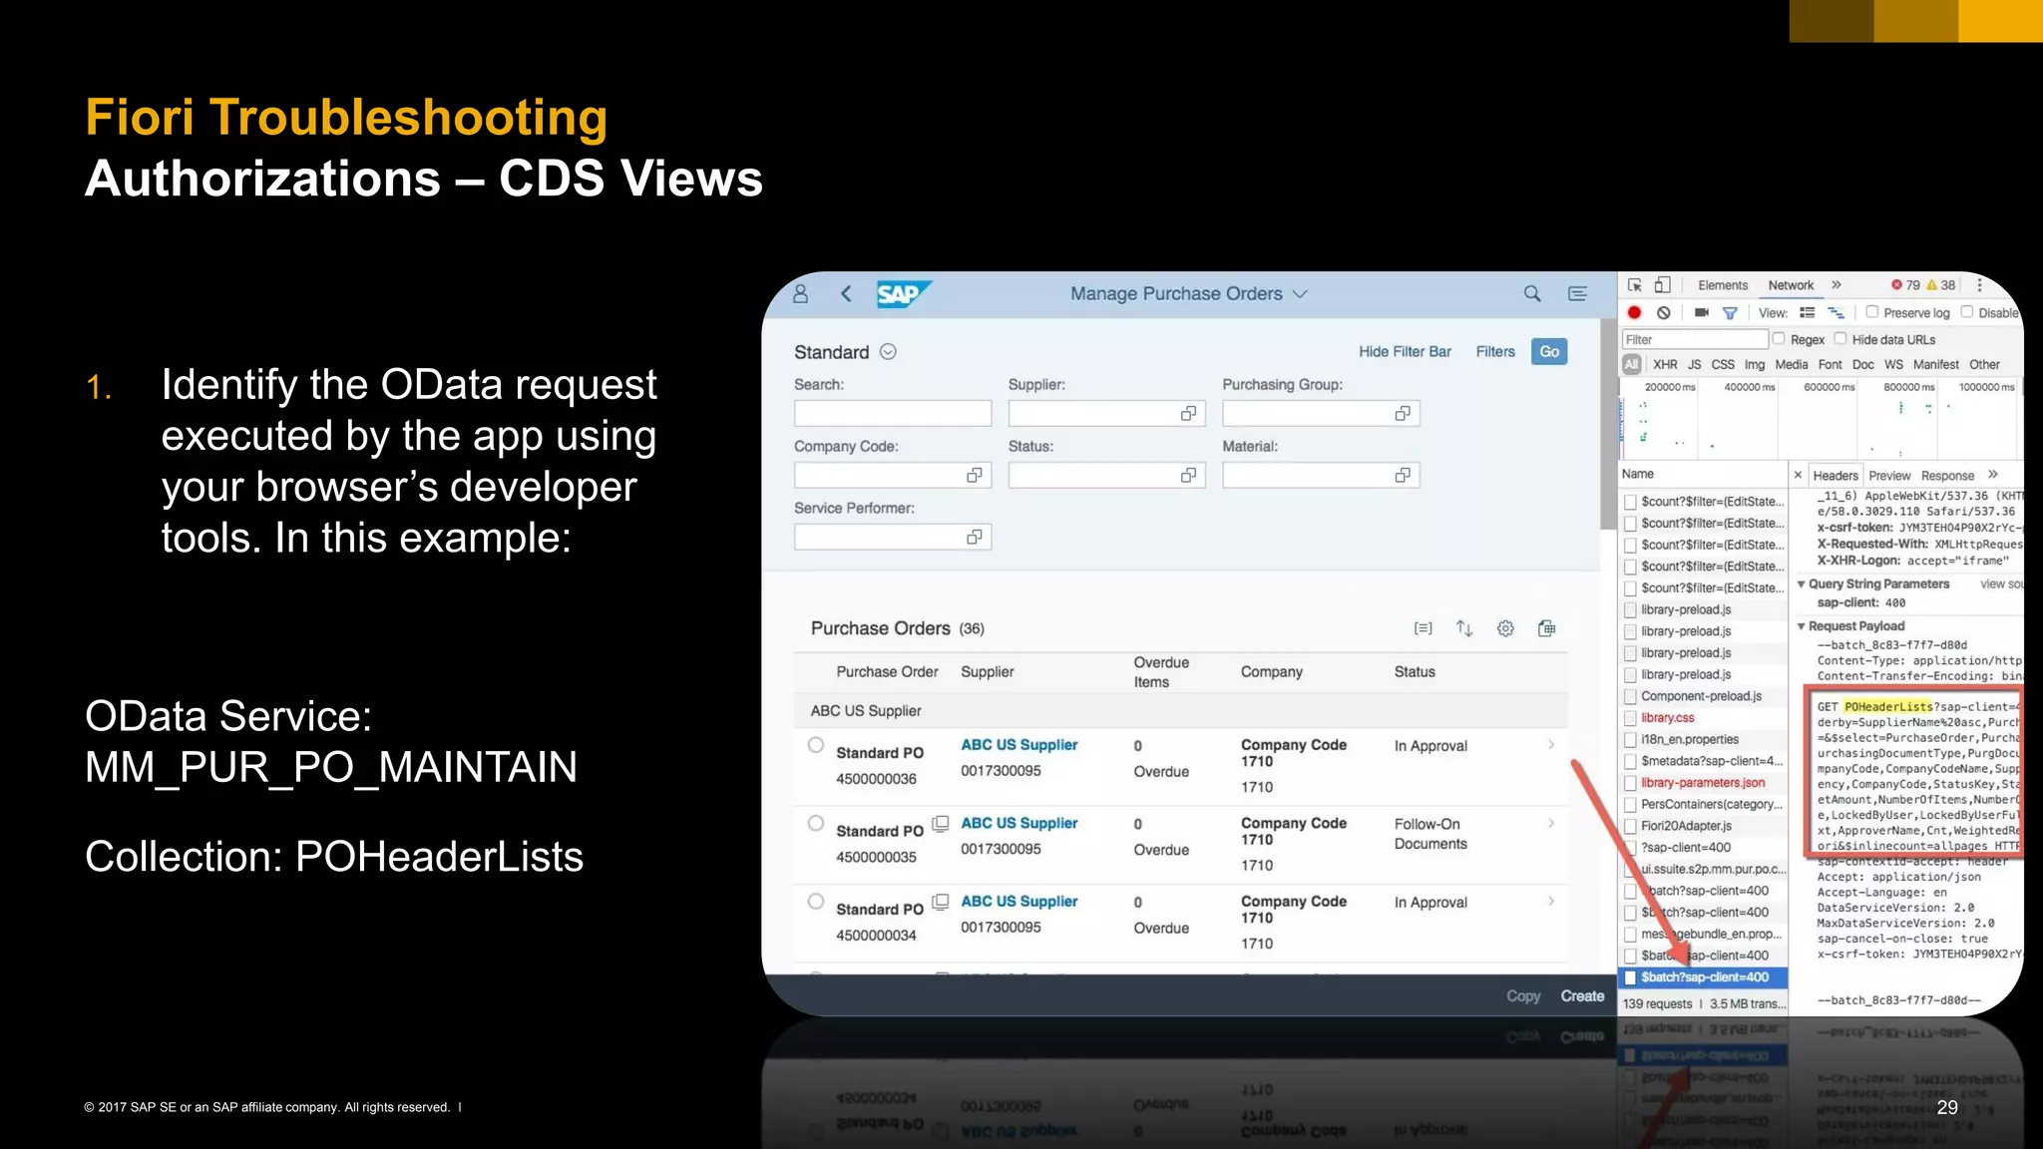This screenshot has height=1149, width=2043.
Task: Open details arrow for PO 4500000034 row
Action: 1551,902
